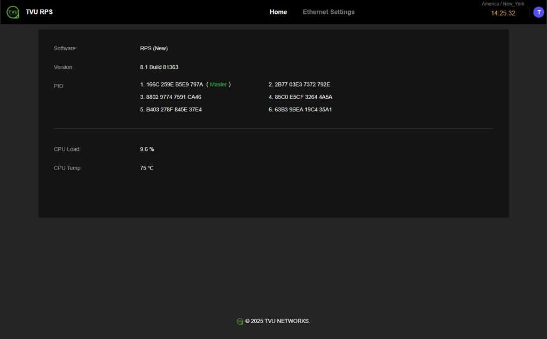
Task: Click the PID: field label
Action: [x=59, y=86]
